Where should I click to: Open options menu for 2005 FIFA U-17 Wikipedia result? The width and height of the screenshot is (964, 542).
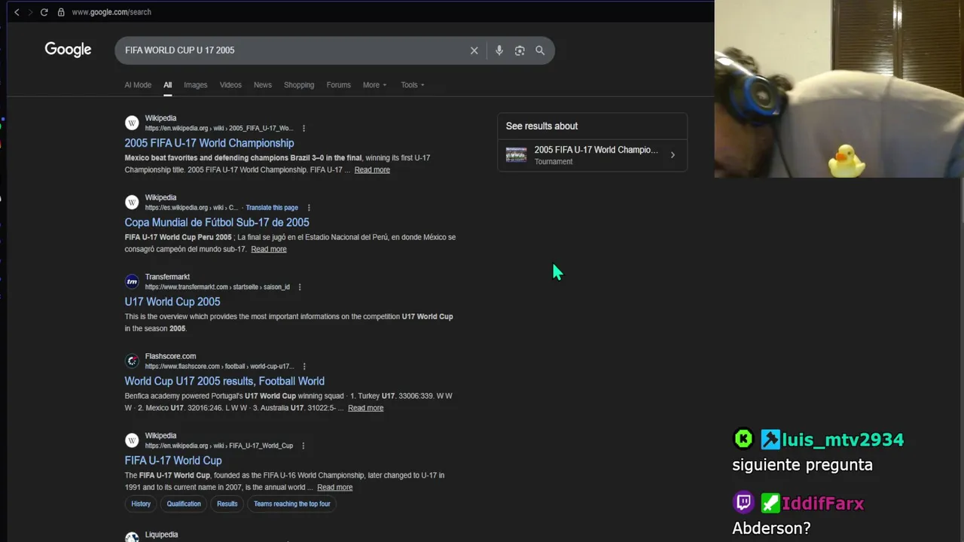(x=304, y=128)
